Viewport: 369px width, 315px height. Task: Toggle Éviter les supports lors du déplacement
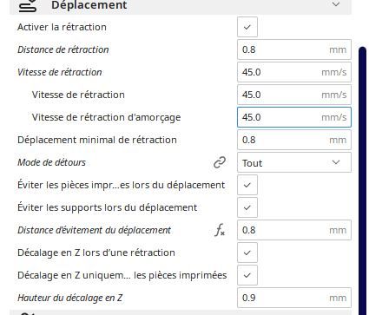(247, 207)
